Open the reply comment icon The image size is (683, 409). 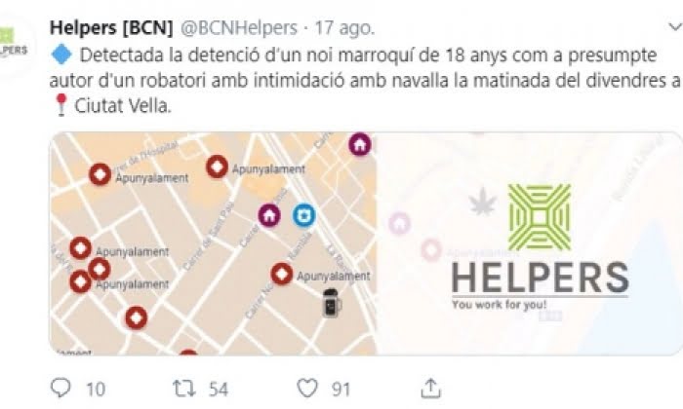[x=60, y=388]
